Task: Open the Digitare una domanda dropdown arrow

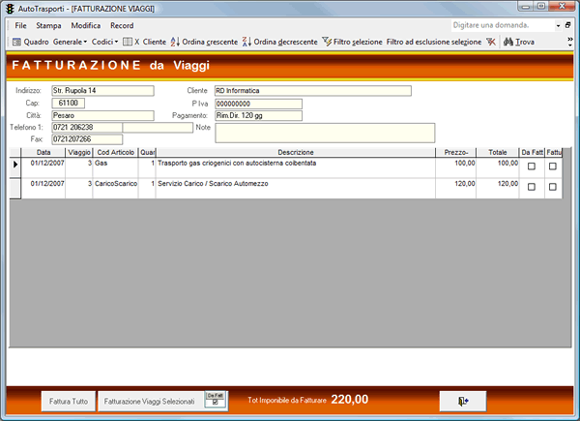Action: click(558, 25)
